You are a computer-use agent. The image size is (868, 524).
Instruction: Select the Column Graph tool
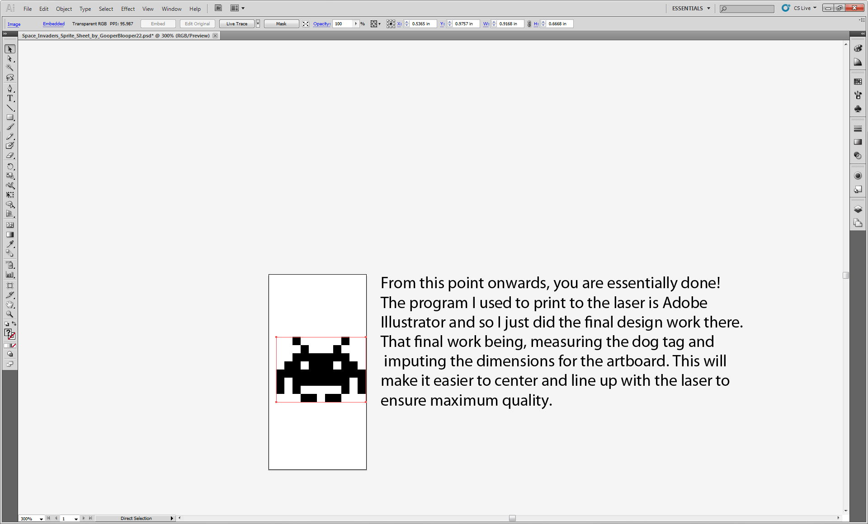point(10,274)
